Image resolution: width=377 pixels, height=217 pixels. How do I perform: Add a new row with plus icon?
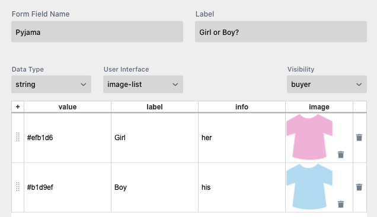coord(18,106)
